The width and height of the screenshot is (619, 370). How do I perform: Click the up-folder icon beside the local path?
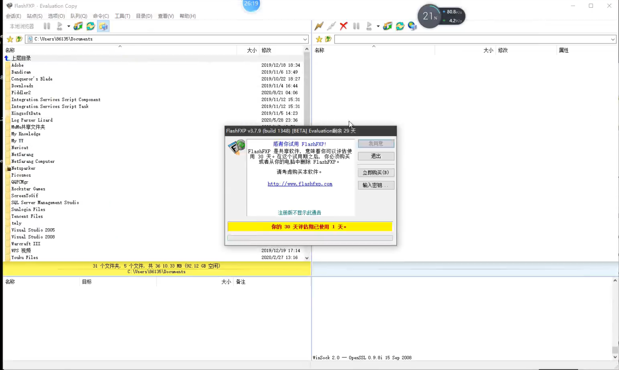(19, 39)
